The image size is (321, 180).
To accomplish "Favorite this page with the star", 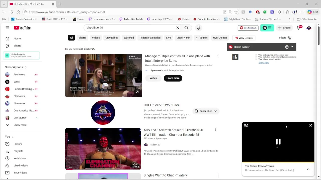I will tap(236, 12).
